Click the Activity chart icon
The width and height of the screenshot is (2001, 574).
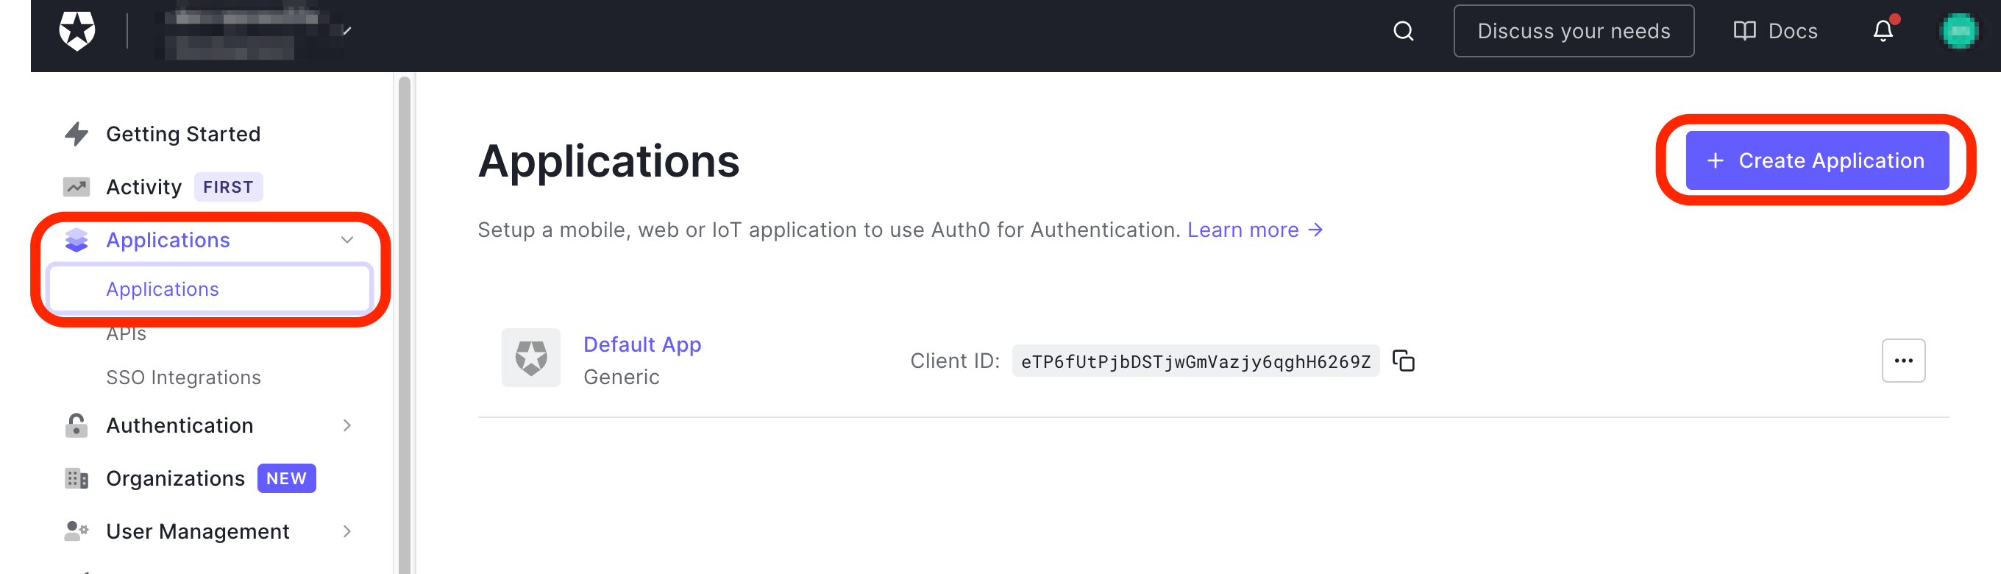[x=76, y=186]
